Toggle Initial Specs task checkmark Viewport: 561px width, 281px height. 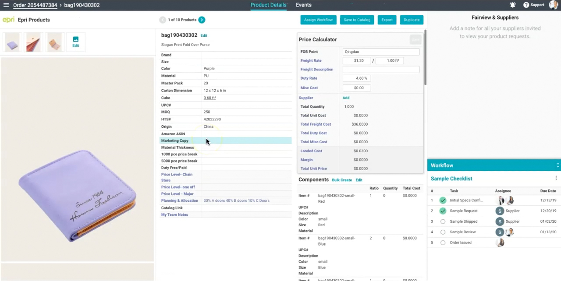coord(443,200)
